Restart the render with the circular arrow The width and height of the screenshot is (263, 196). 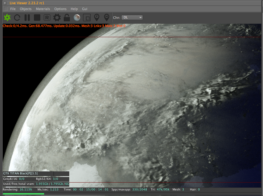17,18
